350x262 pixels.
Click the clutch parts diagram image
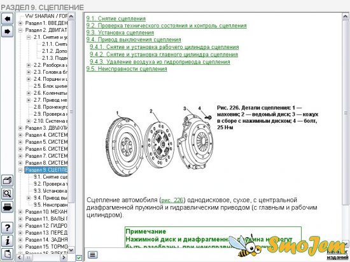coord(159,142)
